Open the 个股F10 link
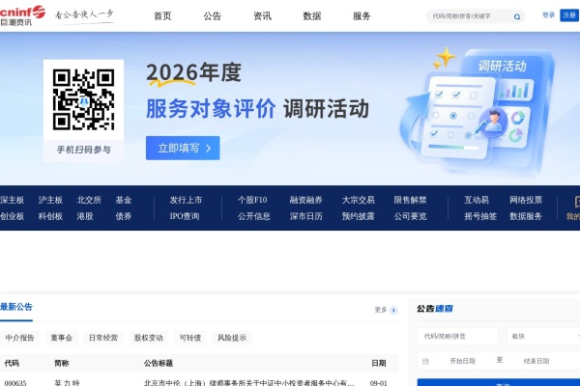Image resolution: width=580 pixels, height=386 pixels. (x=252, y=200)
